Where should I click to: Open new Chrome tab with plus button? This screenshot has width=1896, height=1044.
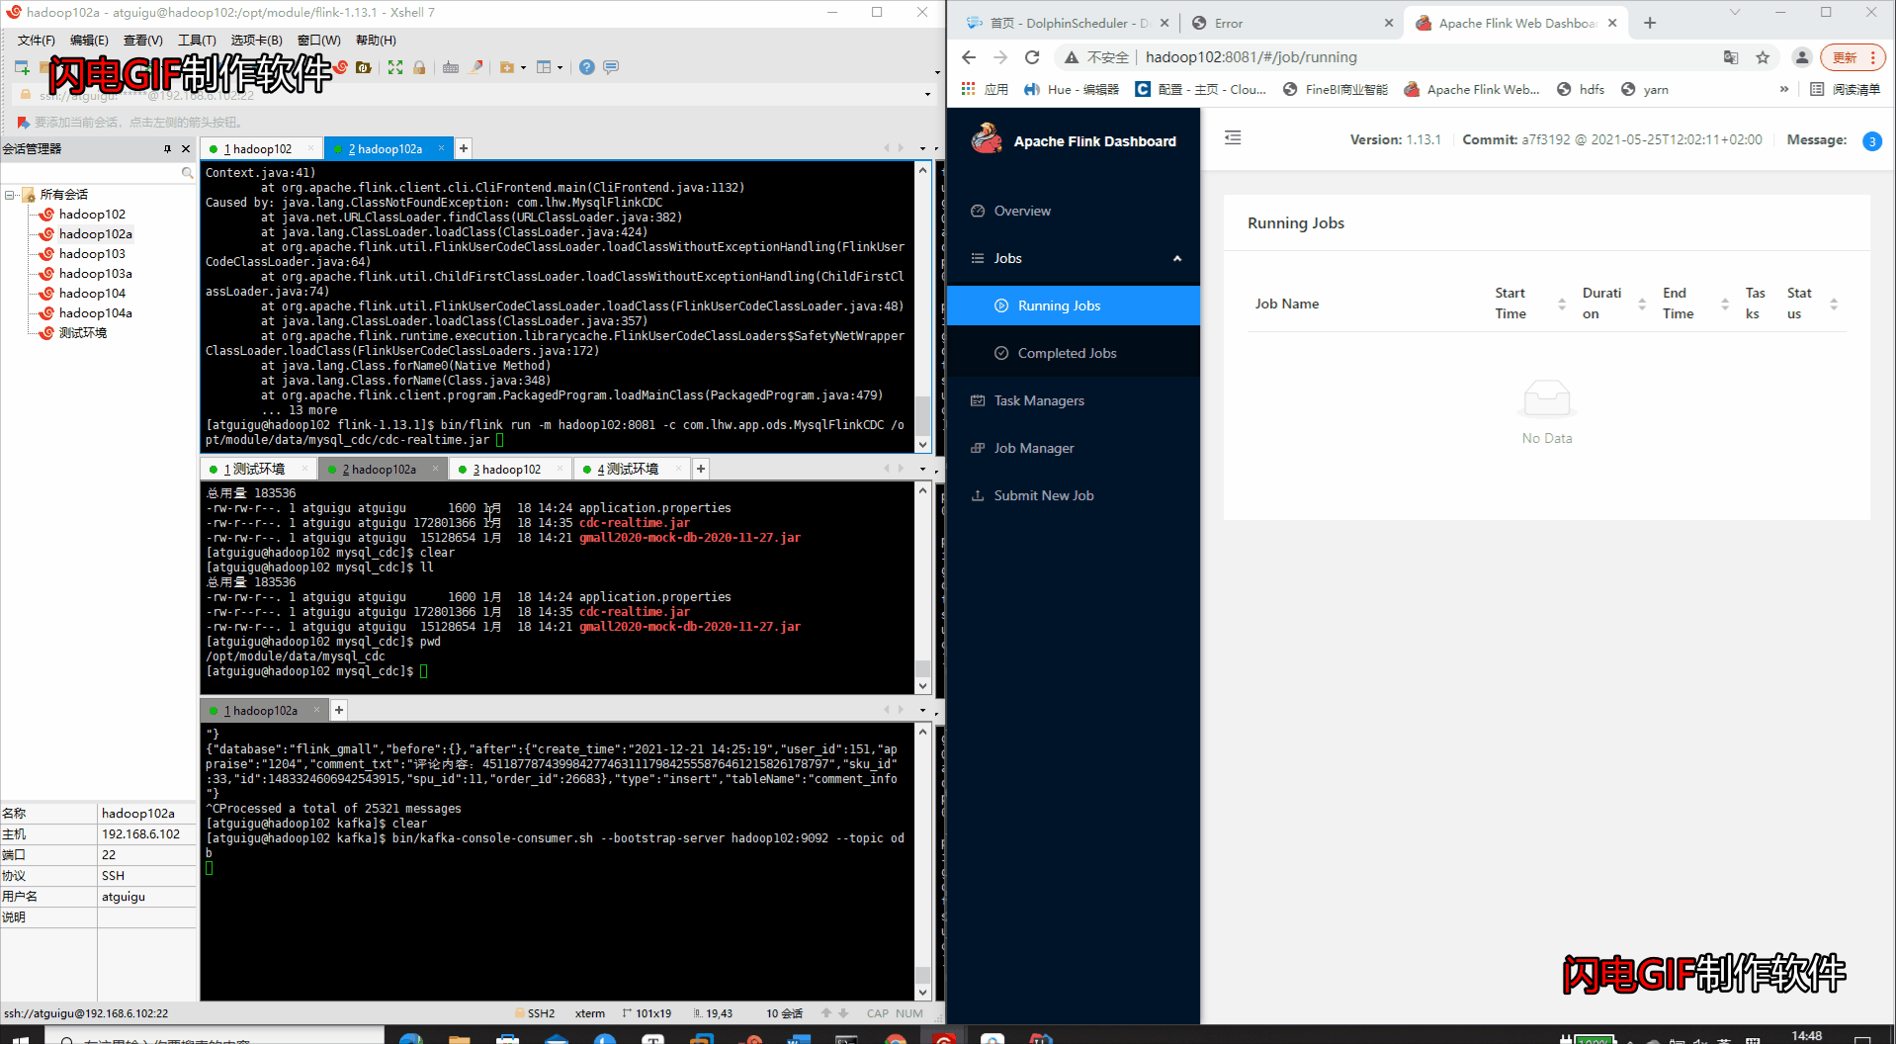tap(1650, 23)
